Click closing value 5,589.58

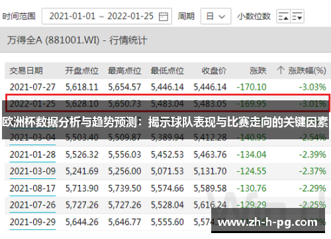pyautogui.click(x=210, y=188)
